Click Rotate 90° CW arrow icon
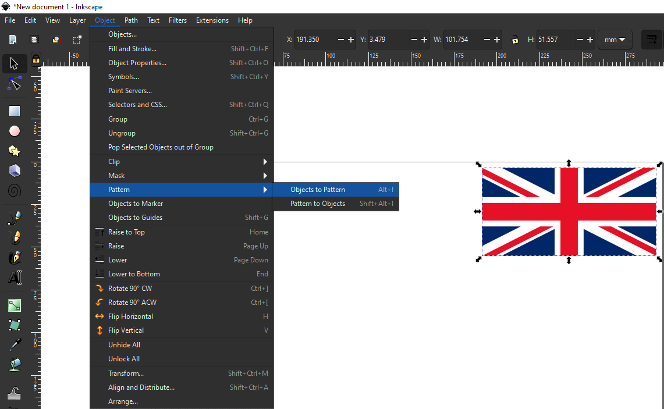This screenshot has height=409, width=664. click(100, 289)
